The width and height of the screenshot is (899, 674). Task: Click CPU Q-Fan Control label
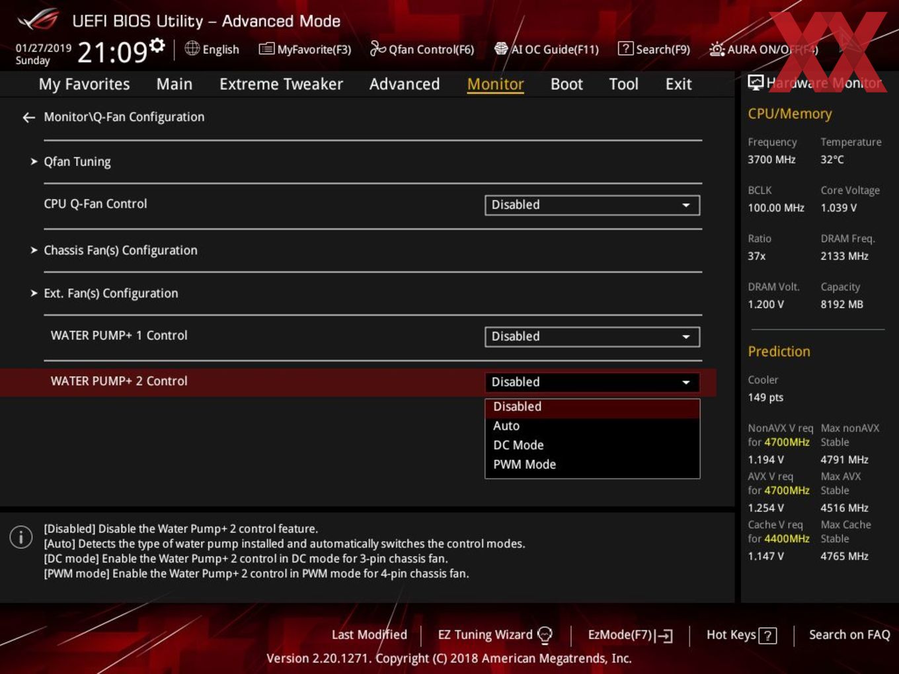(95, 204)
